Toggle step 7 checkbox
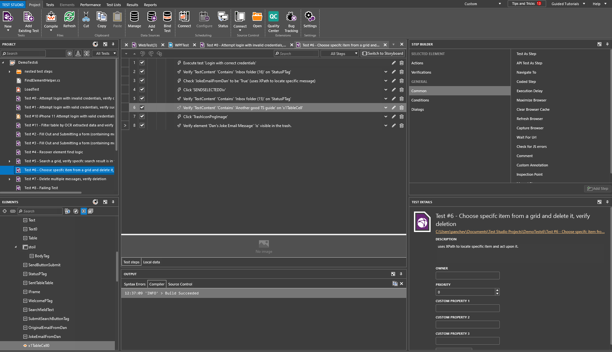 pyautogui.click(x=142, y=116)
